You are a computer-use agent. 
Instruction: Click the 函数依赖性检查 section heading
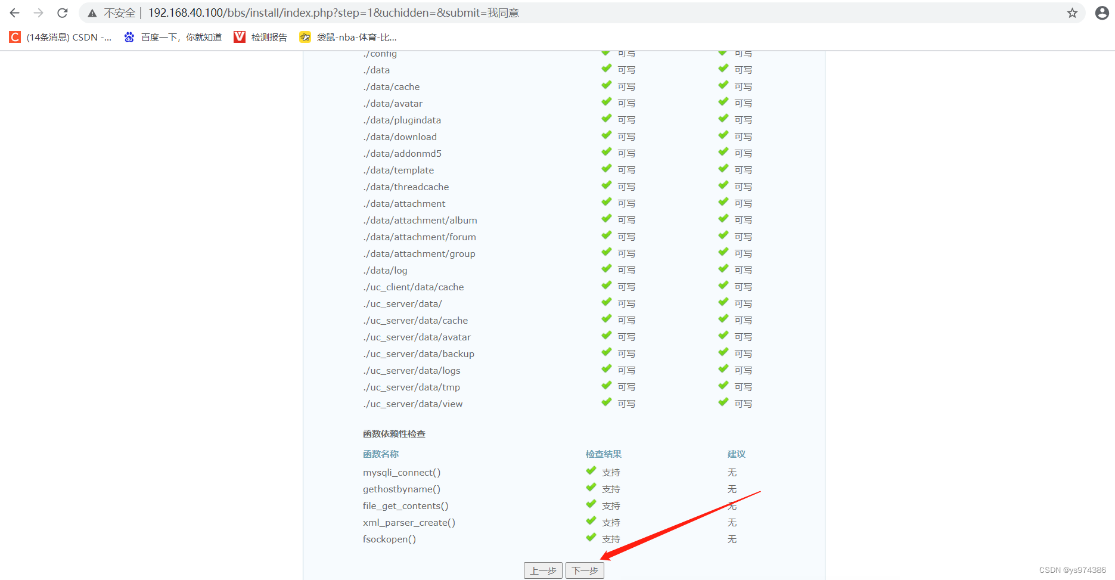tap(394, 433)
